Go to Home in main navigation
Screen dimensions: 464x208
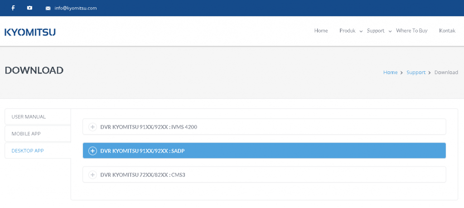coord(321,31)
